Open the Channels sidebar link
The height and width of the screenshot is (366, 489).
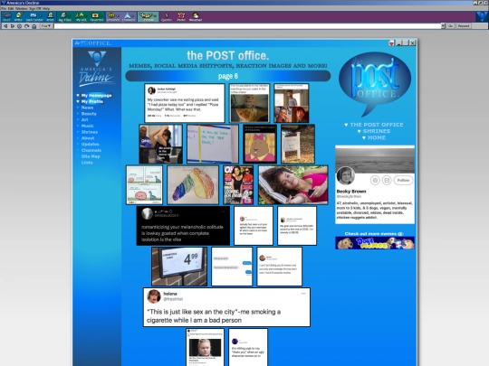[x=91, y=150]
